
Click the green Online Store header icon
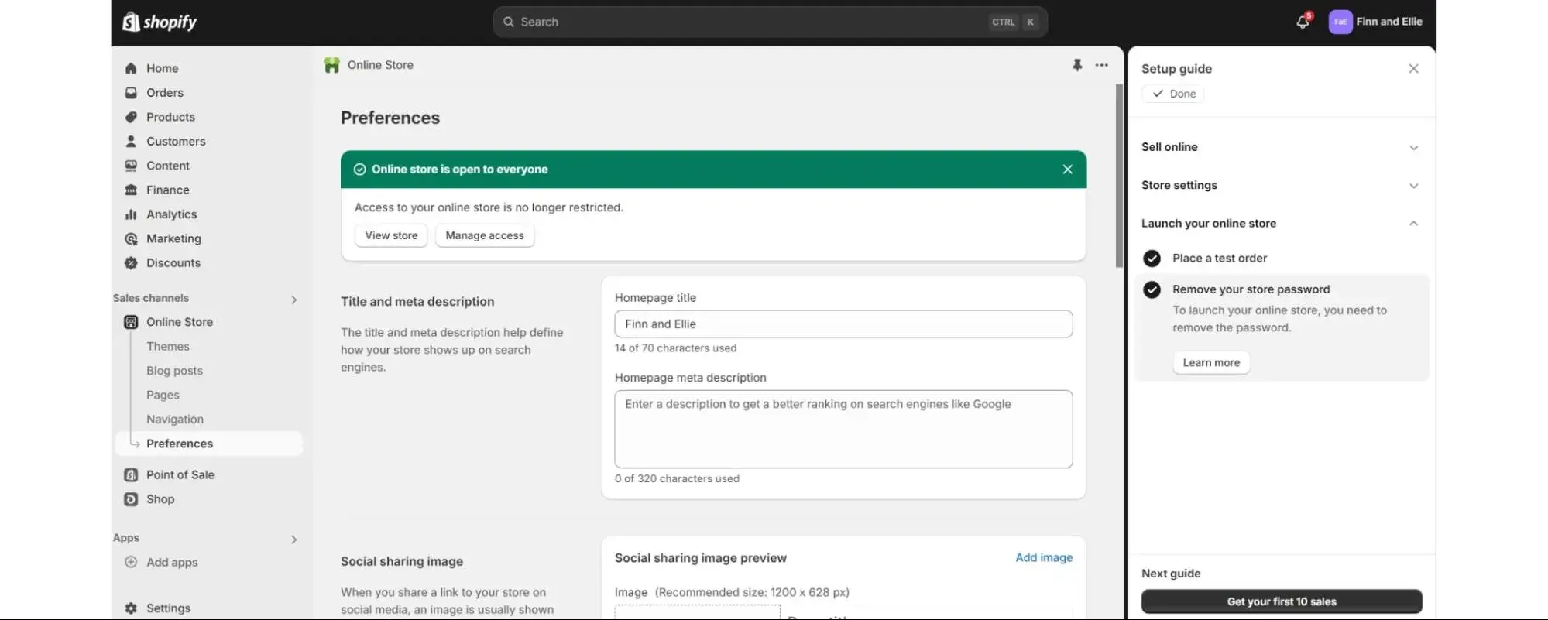pyautogui.click(x=331, y=65)
